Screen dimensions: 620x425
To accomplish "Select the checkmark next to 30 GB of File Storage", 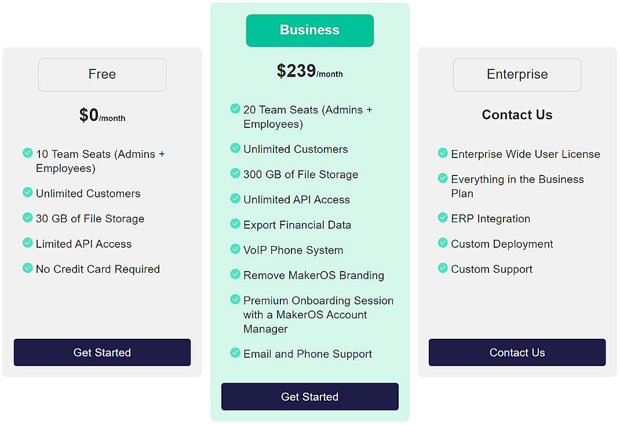I will (27, 219).
